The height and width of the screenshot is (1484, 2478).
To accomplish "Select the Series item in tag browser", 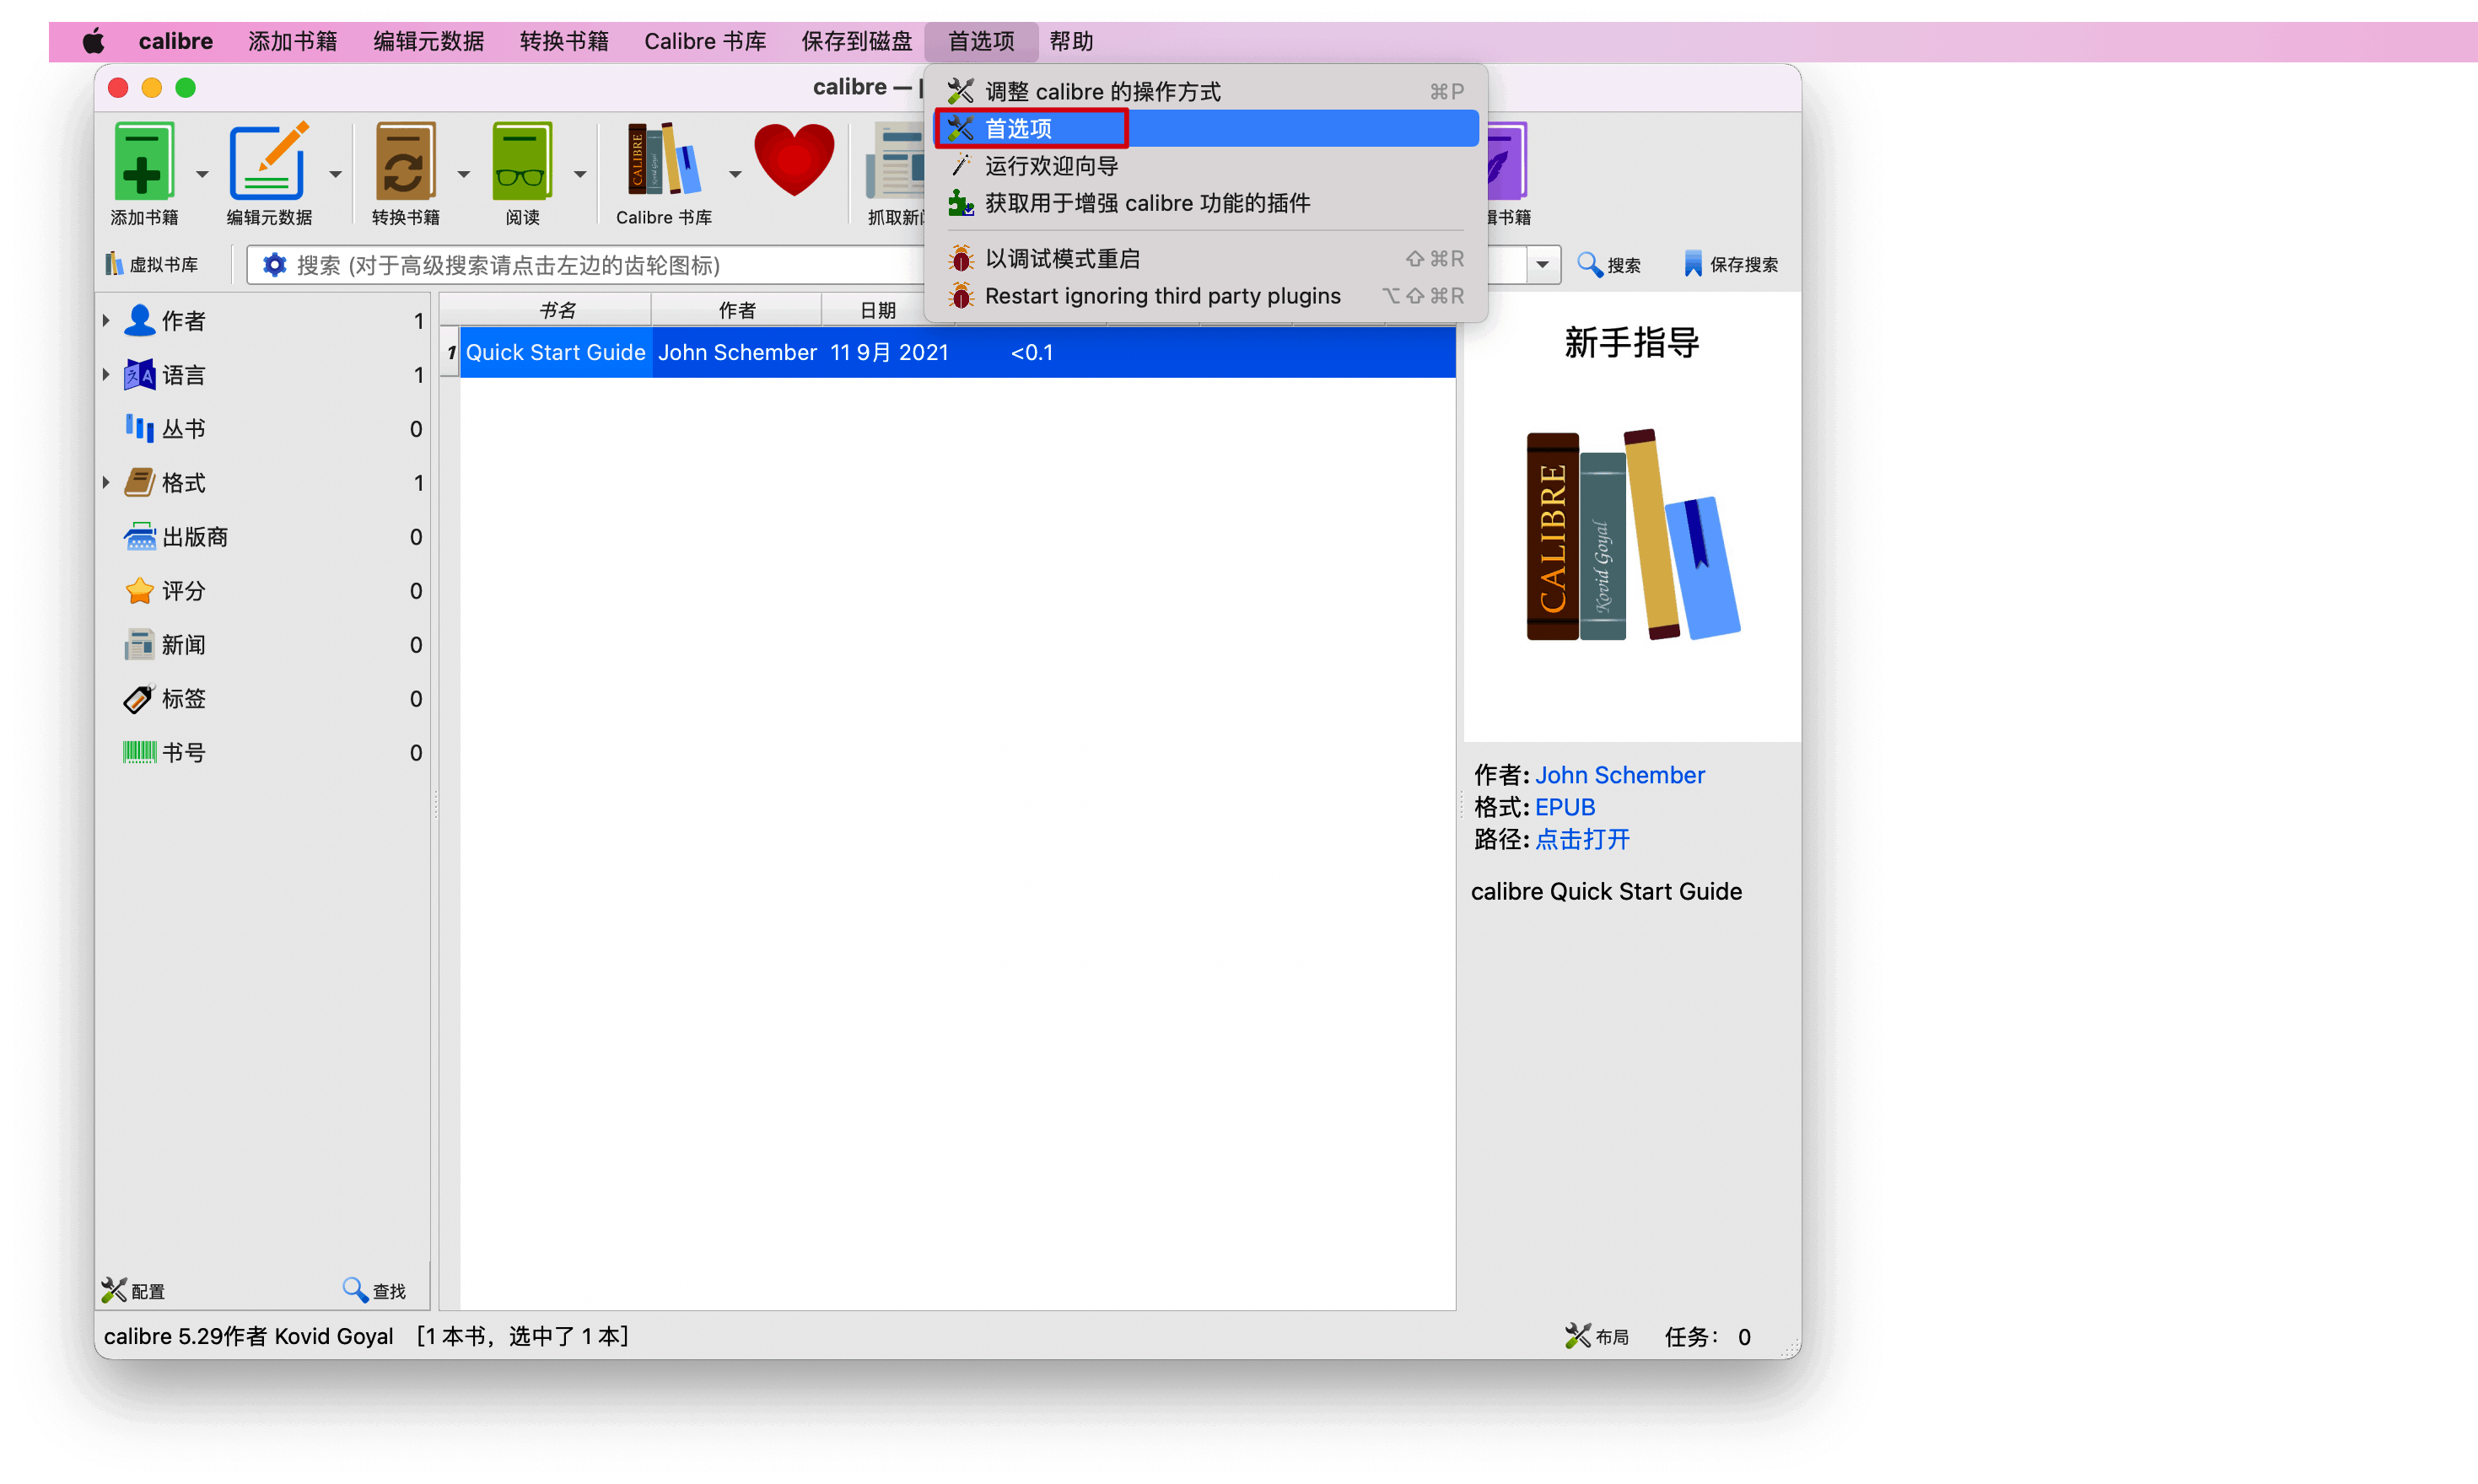I will tap(264, 428).
